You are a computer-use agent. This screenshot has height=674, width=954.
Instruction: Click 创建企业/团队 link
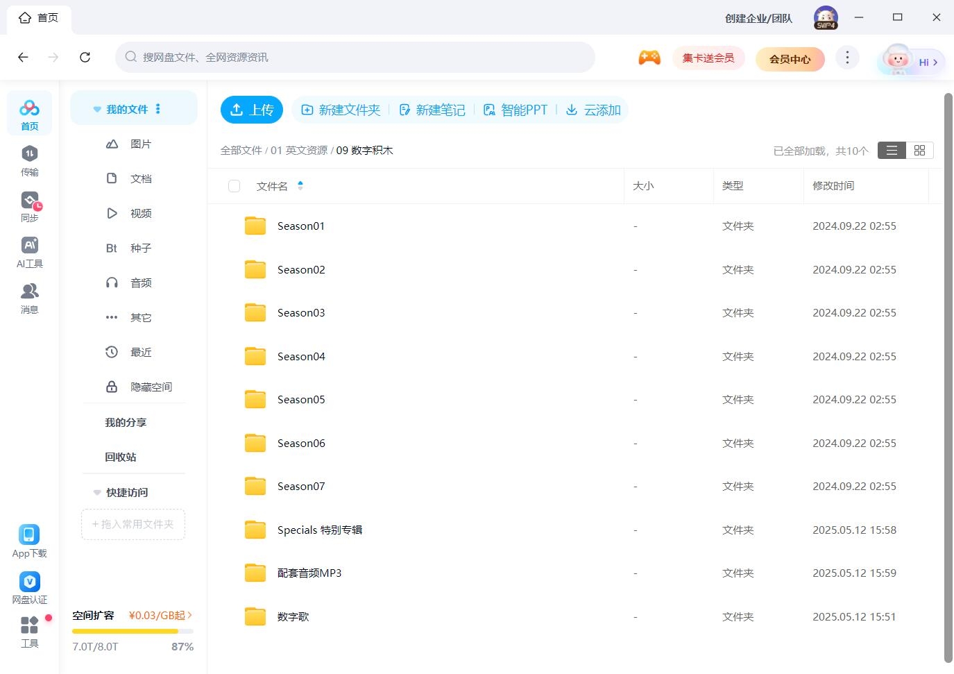(758, 18)
